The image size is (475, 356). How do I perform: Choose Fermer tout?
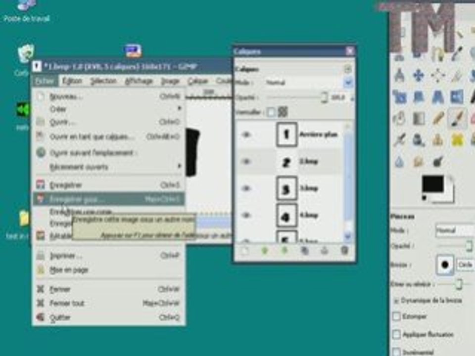click(x=108, y=303)
